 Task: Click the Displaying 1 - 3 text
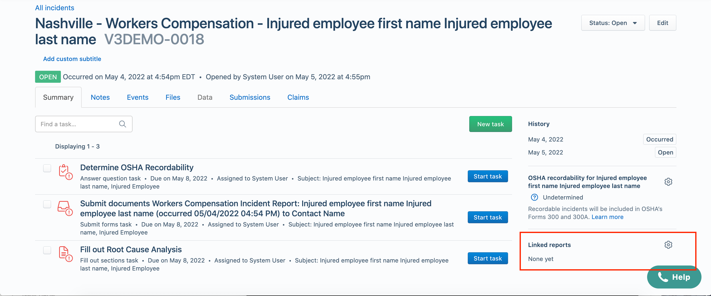pos(77,146)
